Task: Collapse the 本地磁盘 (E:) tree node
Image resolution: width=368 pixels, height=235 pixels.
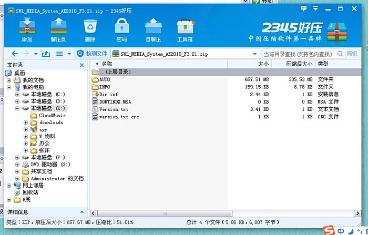Action: [17, 108]
